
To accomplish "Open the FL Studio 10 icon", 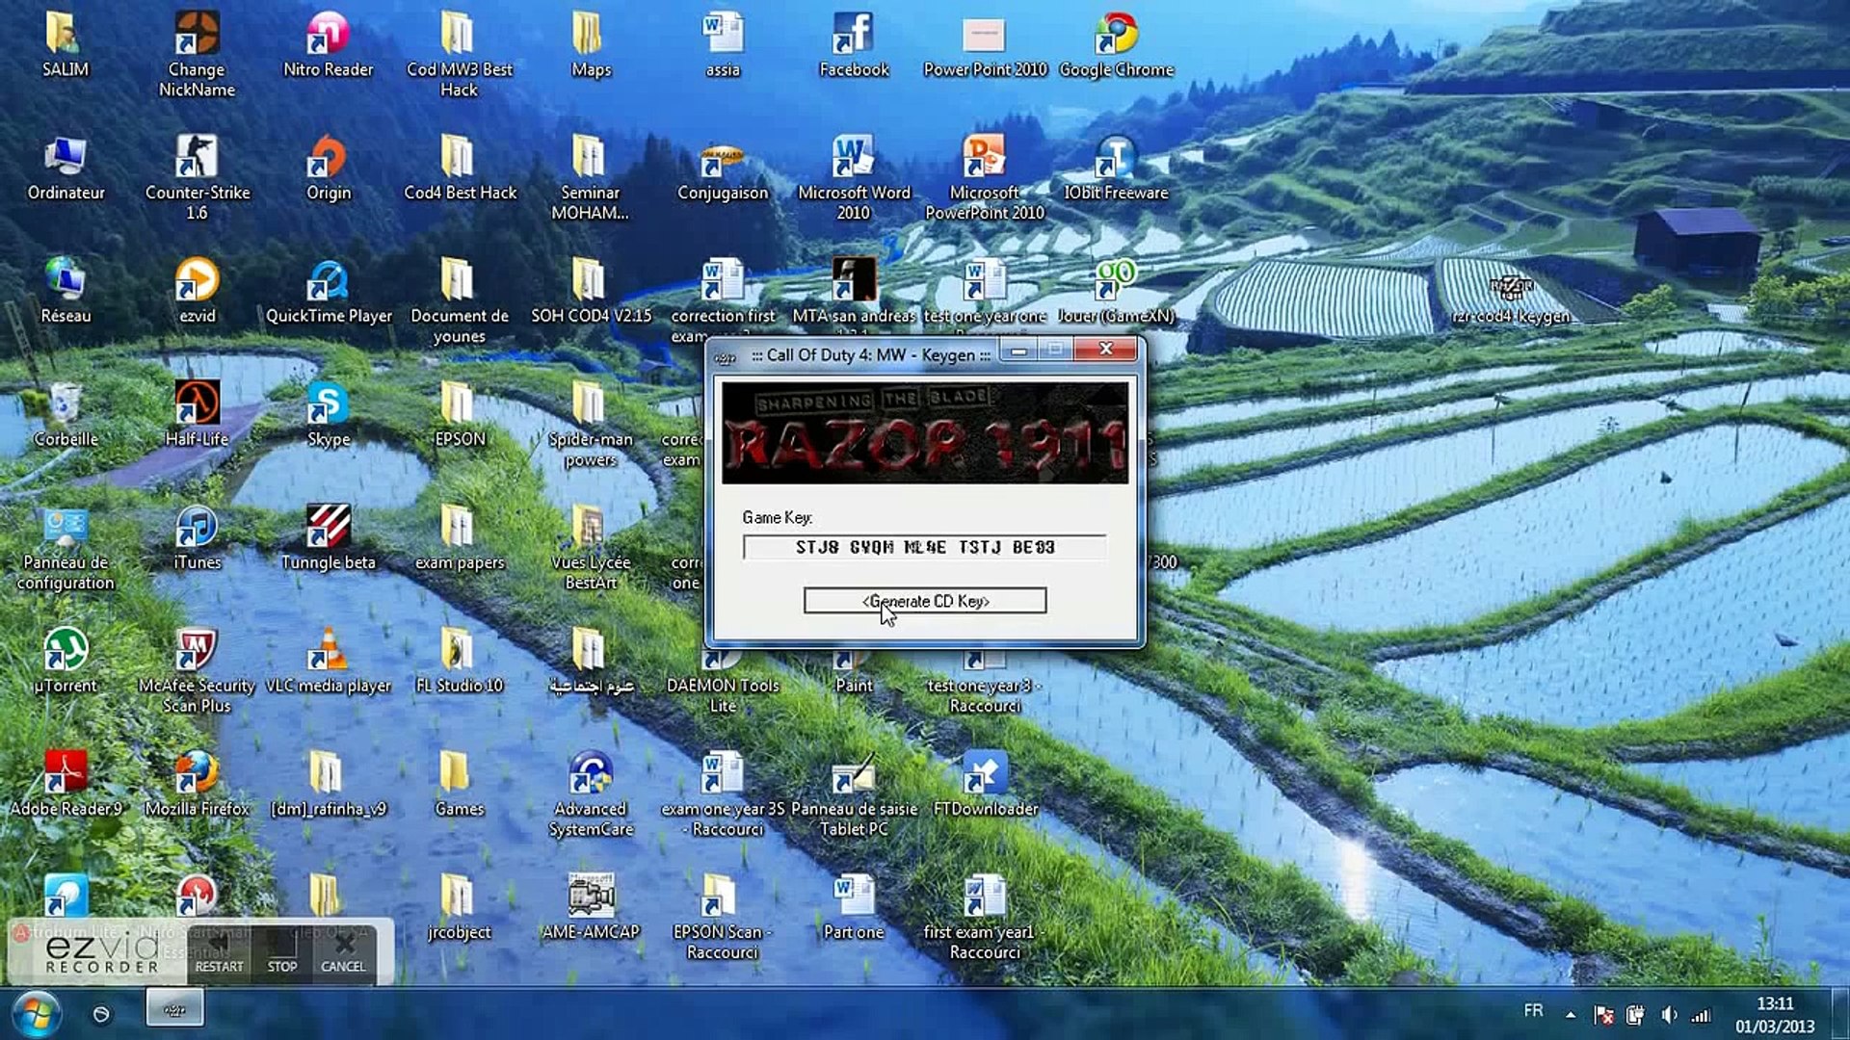I will (x=459, y=661).
